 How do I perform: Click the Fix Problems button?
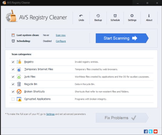click(x=122, y=118)
